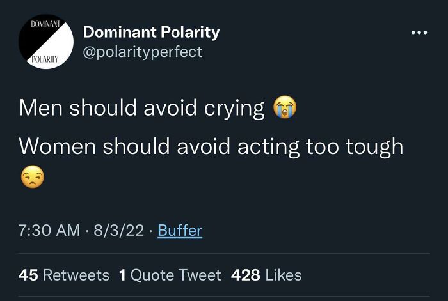Viewport: 448px width, 301px height.
Task: Open the Dominant Polarity display name
Action: coord(152,32)
